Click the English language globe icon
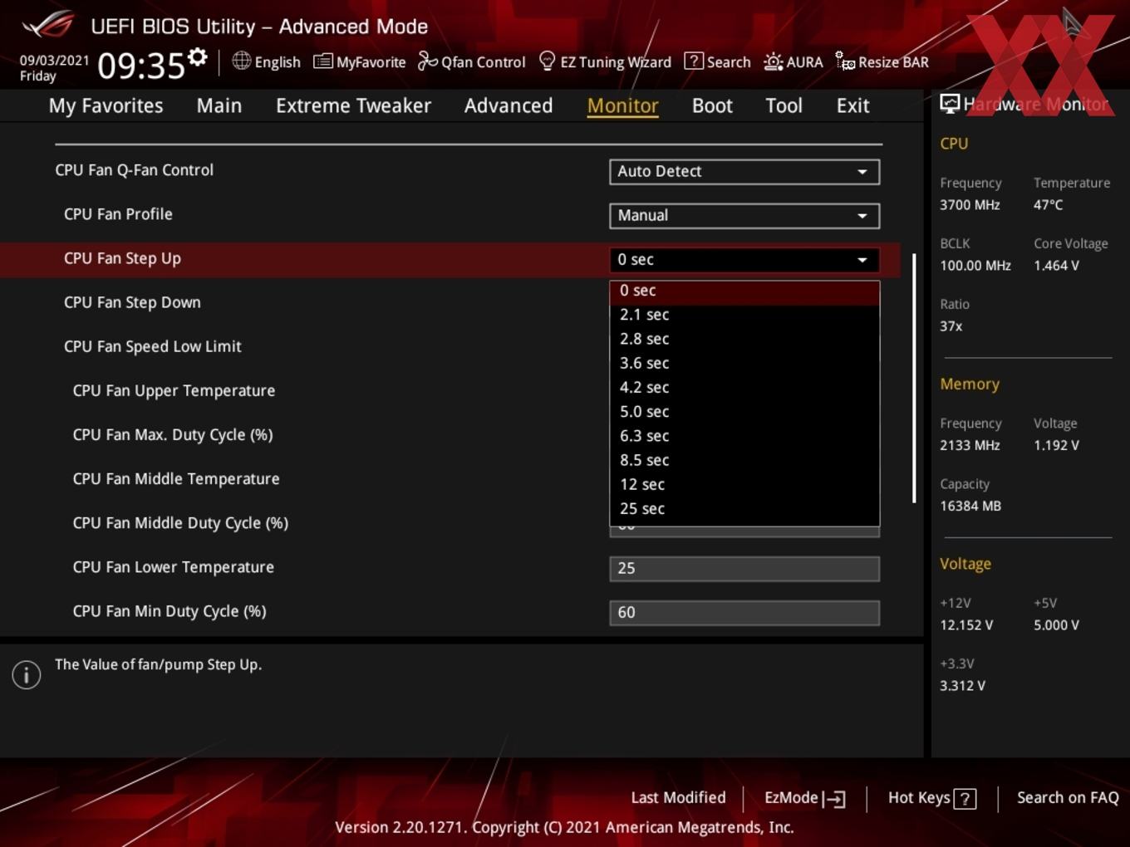The image size is (1130, 847). (241, 61)
